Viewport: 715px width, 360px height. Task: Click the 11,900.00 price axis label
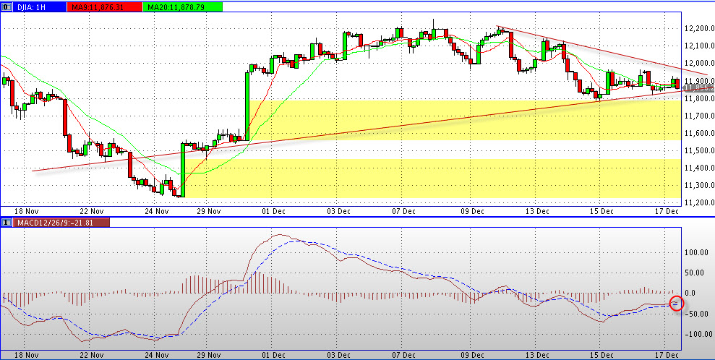click(698, 80)
